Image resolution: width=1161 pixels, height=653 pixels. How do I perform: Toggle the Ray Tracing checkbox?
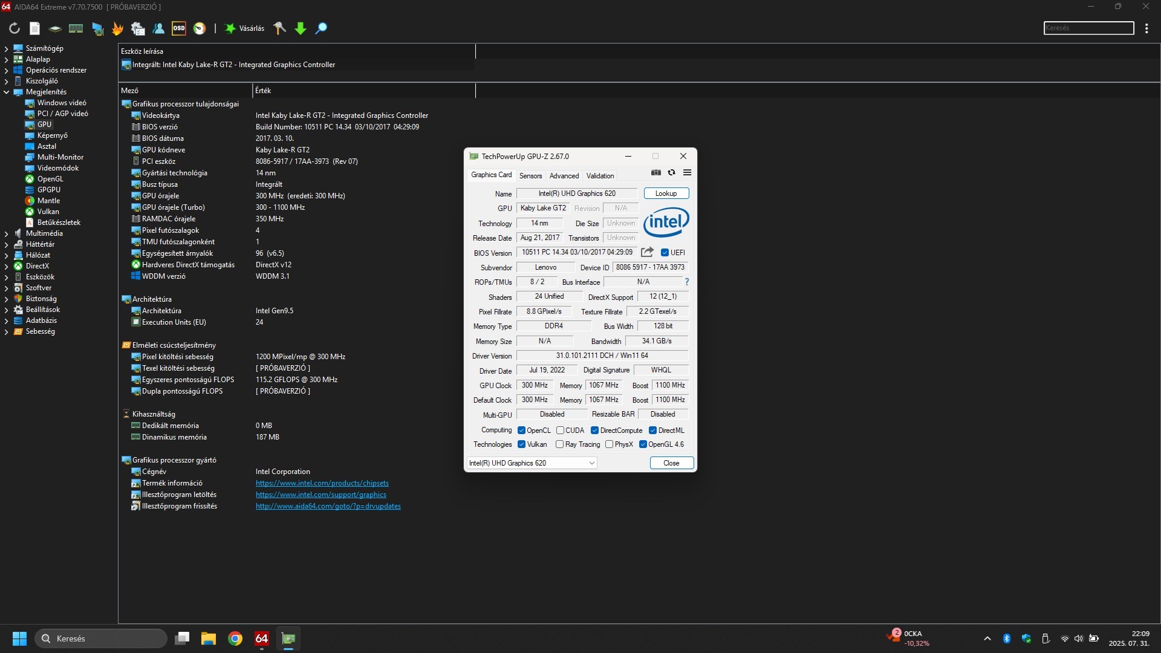click(560, 444)
